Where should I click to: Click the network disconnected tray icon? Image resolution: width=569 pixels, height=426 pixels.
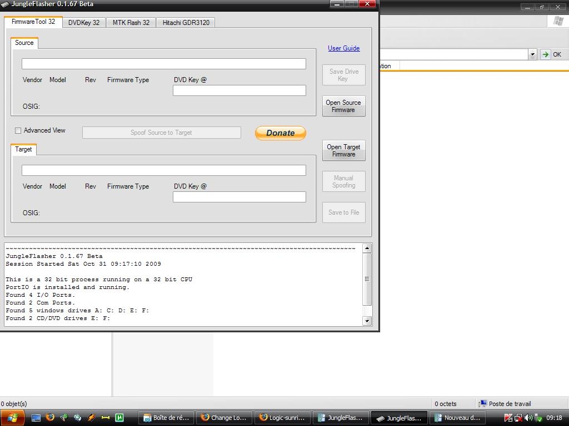[x=518, y=418]
